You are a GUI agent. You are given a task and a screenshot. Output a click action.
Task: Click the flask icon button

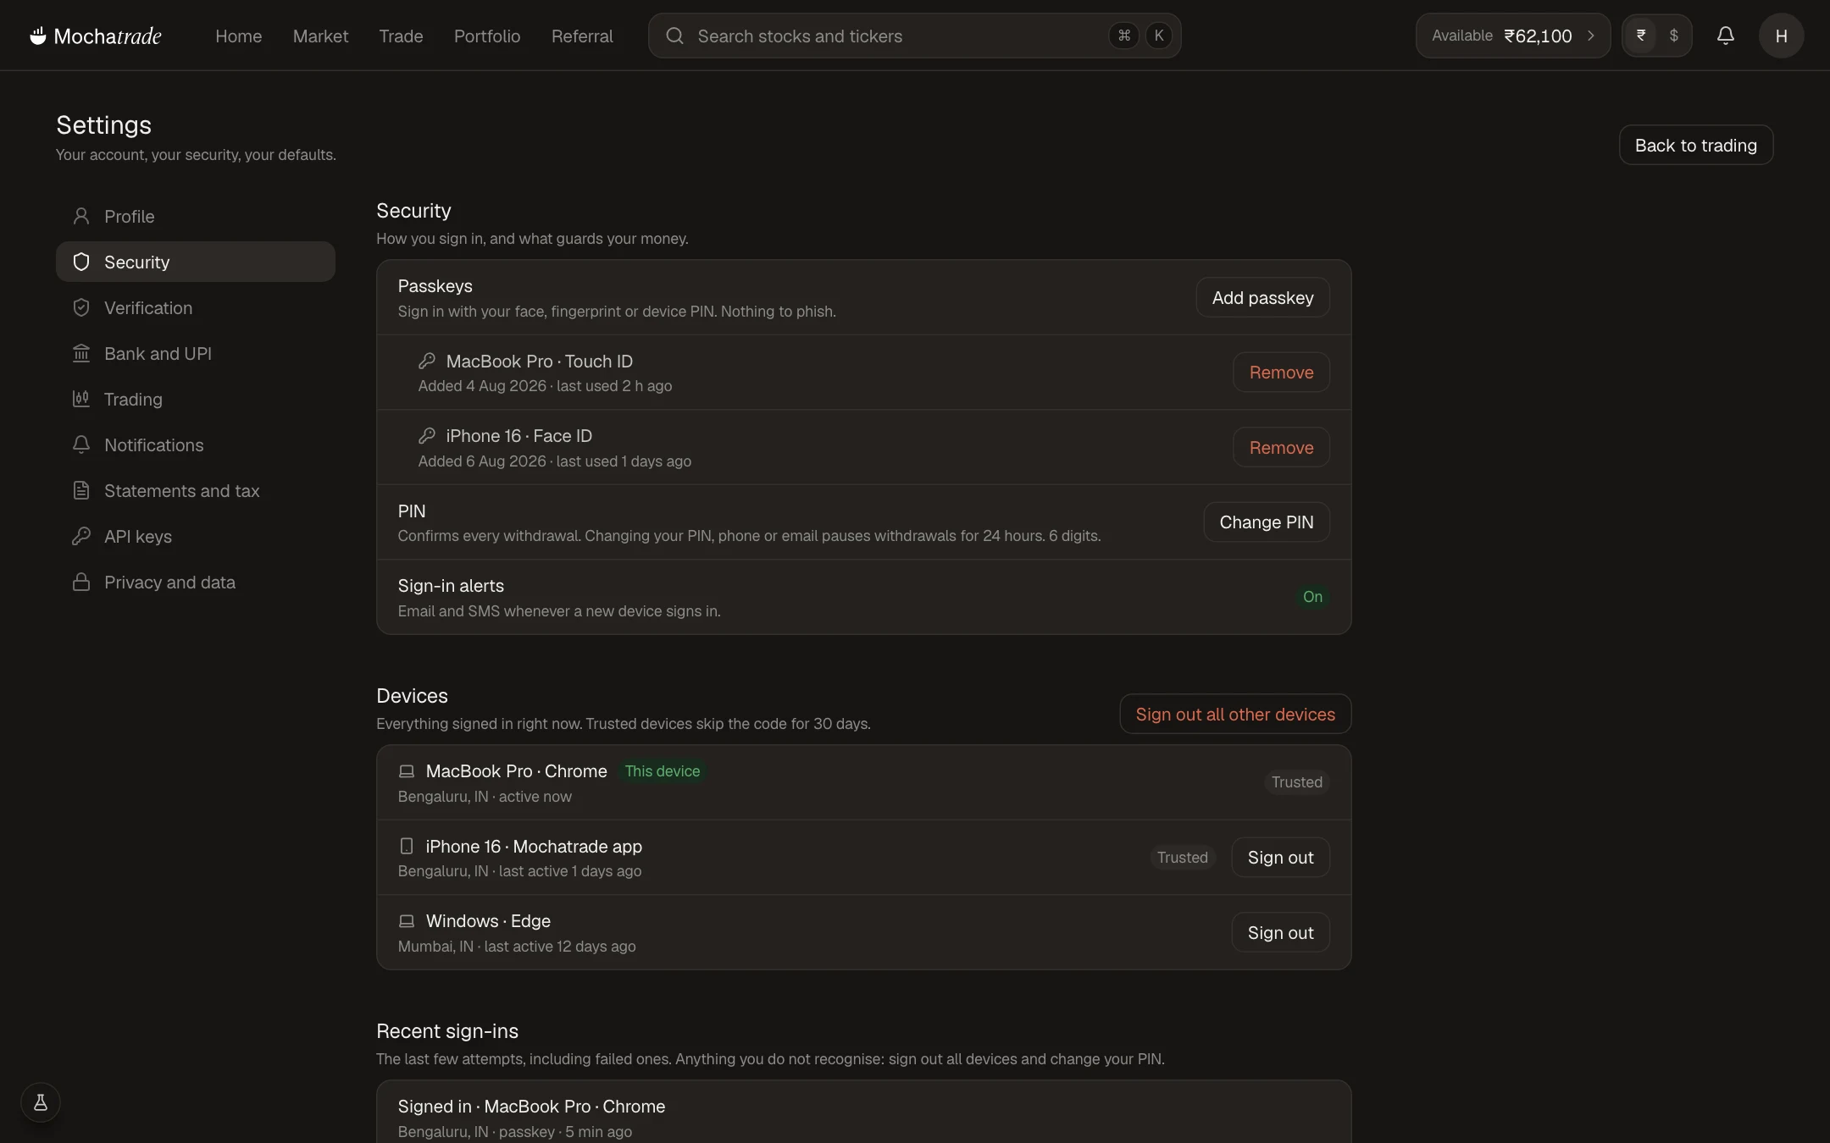click(41, 1102)
